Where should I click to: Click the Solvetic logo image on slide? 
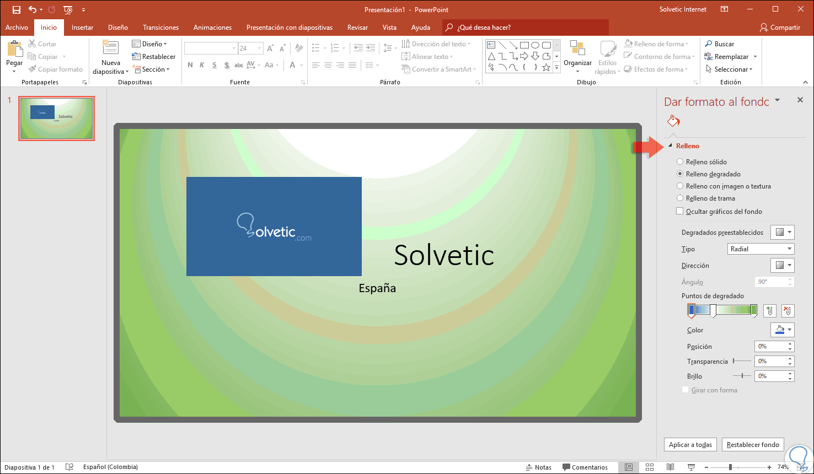click(x=274, y=227)
